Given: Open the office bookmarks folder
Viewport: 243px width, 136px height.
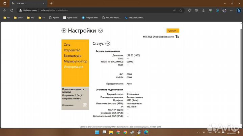Looking at the screenshot, I should pos(18,17).
